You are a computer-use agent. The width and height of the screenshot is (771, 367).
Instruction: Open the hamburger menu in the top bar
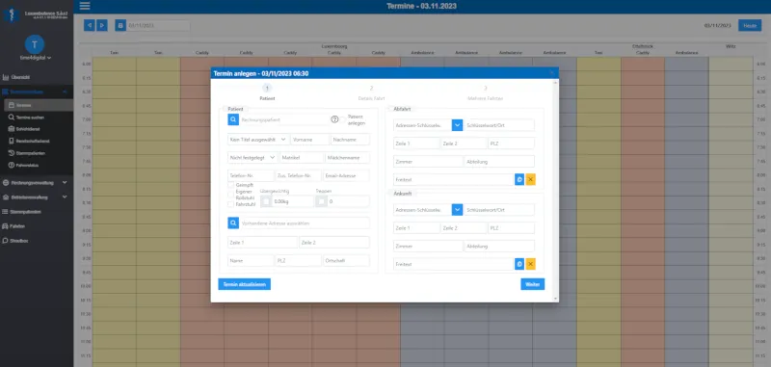85,6
